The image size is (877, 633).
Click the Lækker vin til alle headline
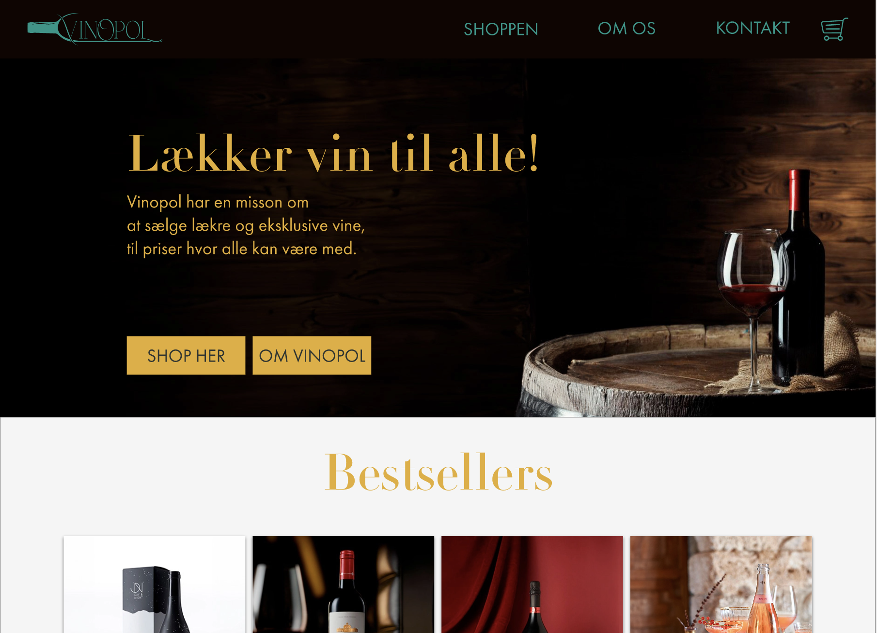click(x=333, y=154)
